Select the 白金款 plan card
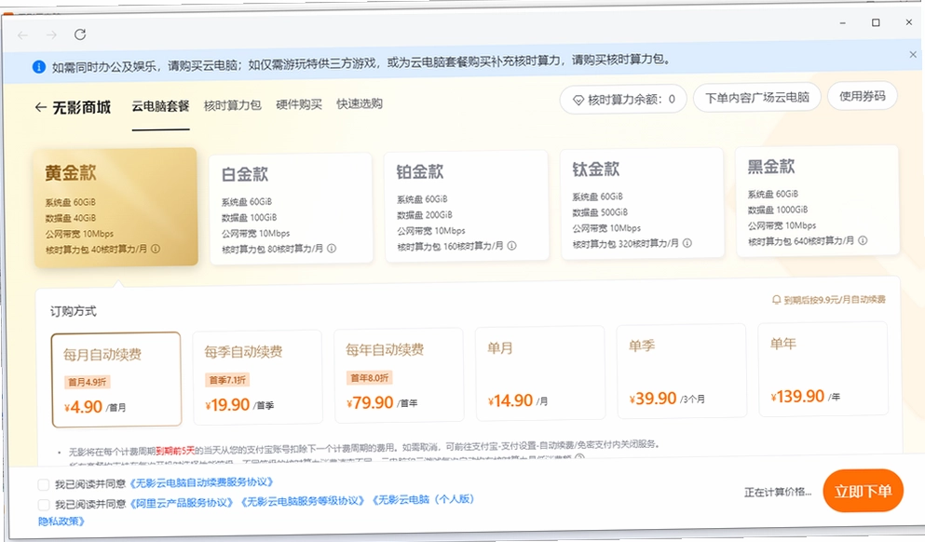This screenshot has height=542, width=925. click(x=291, y=209)
